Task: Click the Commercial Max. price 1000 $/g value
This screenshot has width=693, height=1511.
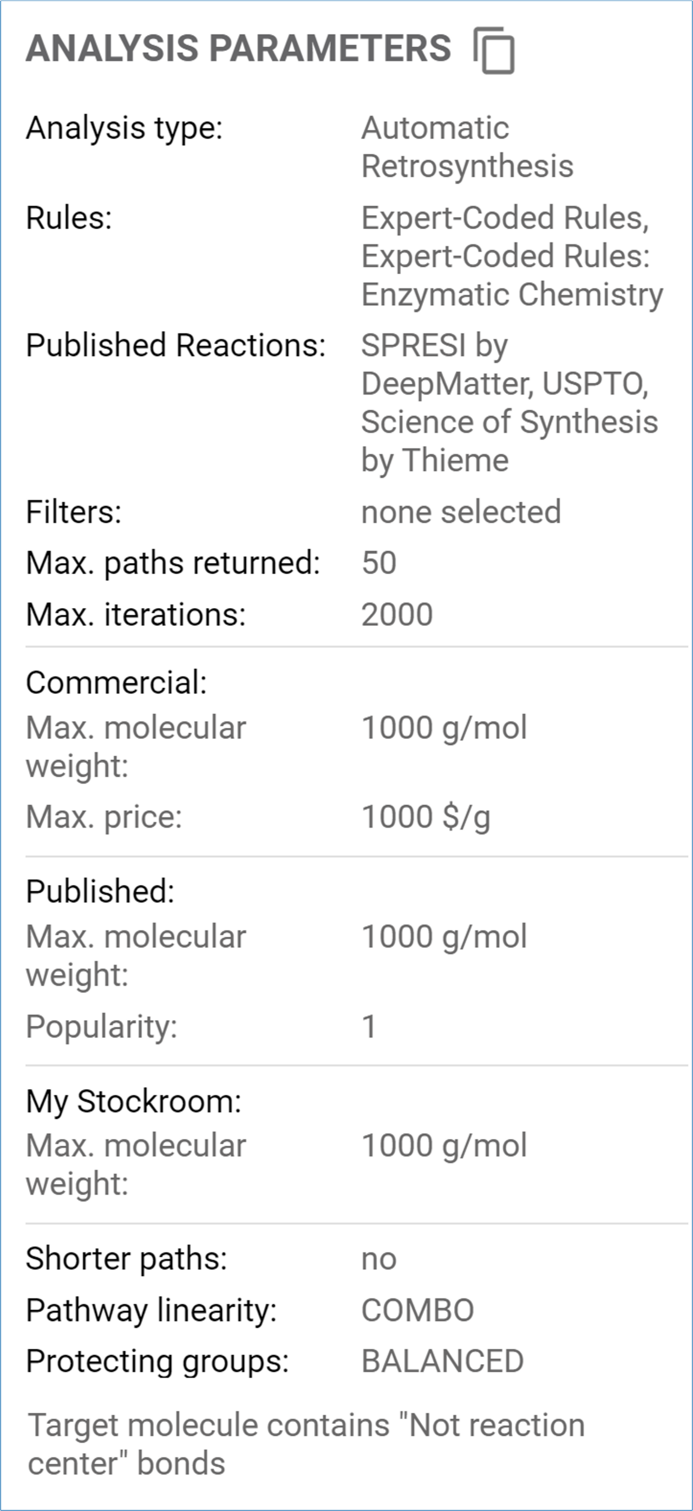Action: coord(426,817)
